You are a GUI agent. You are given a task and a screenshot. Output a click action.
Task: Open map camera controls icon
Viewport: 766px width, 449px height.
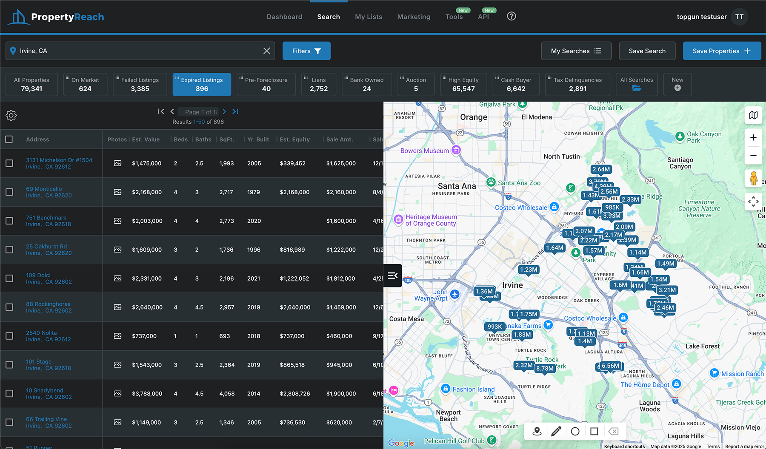753,202
